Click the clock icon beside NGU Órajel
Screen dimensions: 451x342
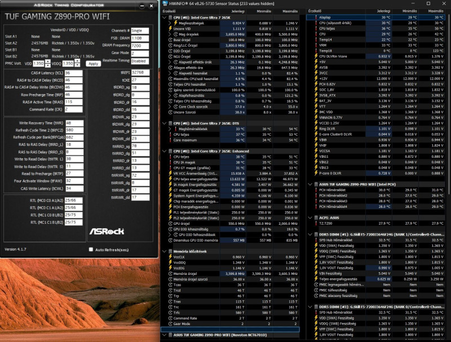(170, 56)
